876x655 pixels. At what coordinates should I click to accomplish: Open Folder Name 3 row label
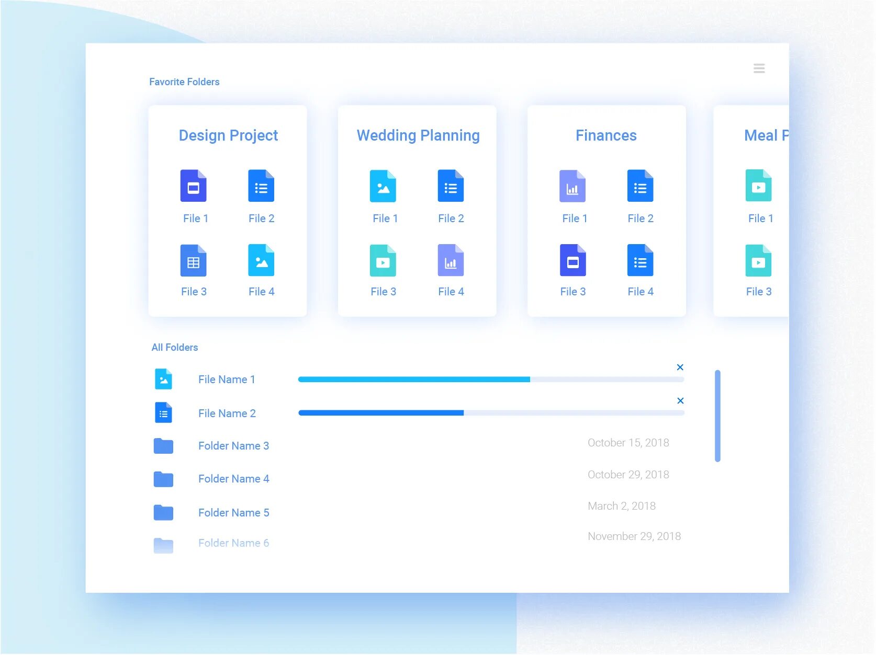tap(233, 446)
